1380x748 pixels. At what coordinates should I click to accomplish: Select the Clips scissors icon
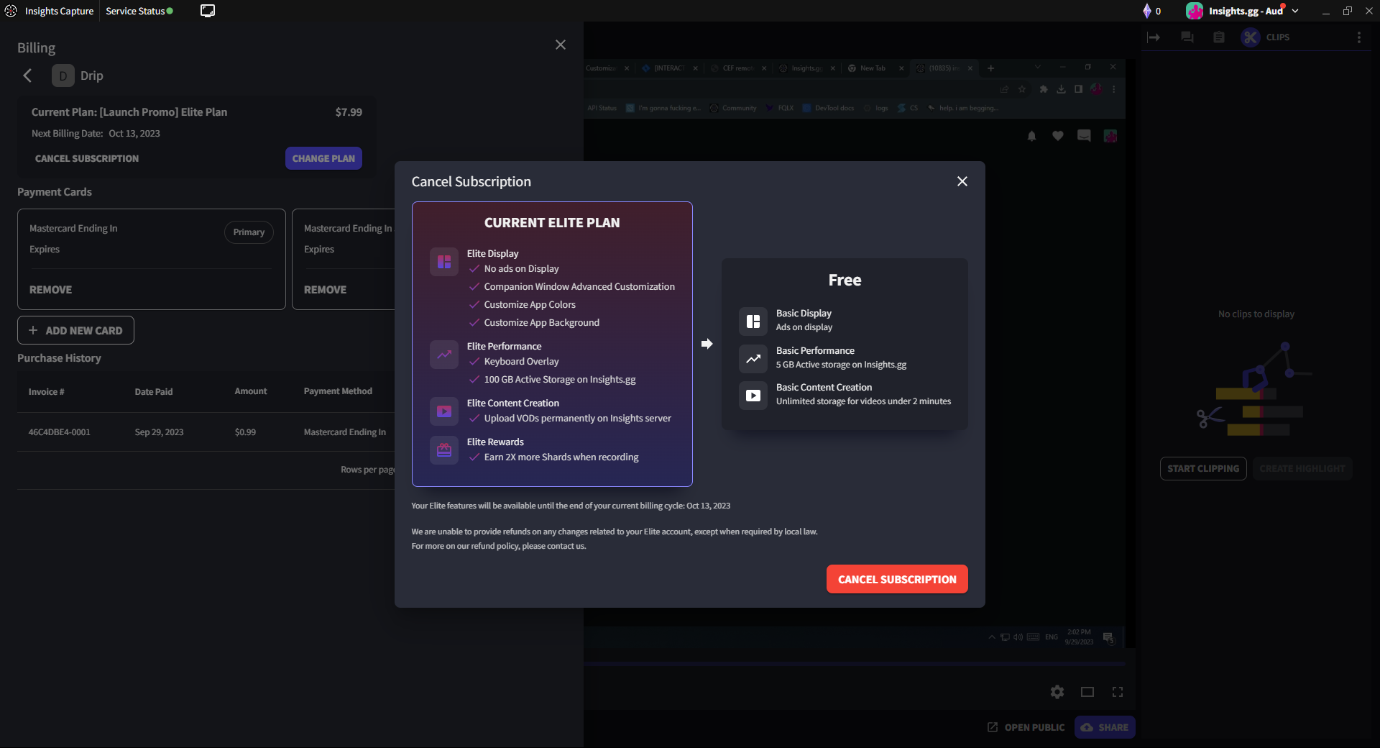pyautogui.click(x=1251, y=37)
